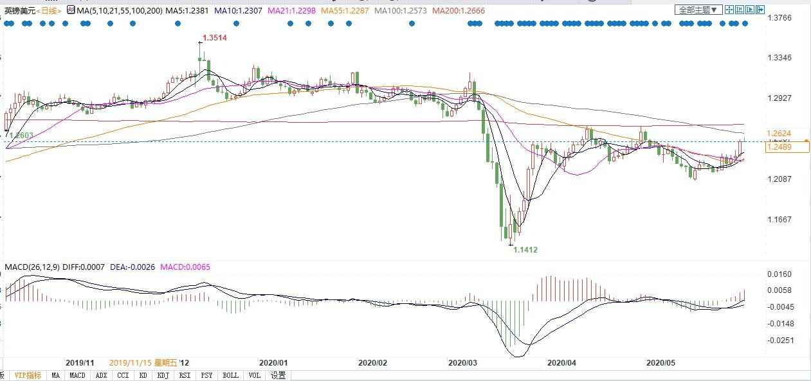
Task: Switch to the VIP指标 tab
Action: coord(28,375)
